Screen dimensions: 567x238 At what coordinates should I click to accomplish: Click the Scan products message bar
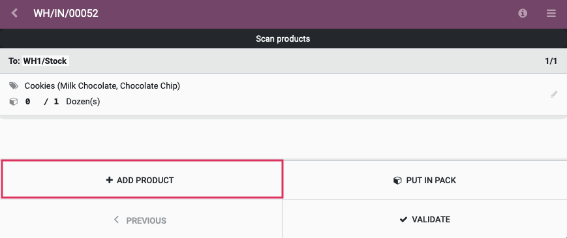coord(283,38)
